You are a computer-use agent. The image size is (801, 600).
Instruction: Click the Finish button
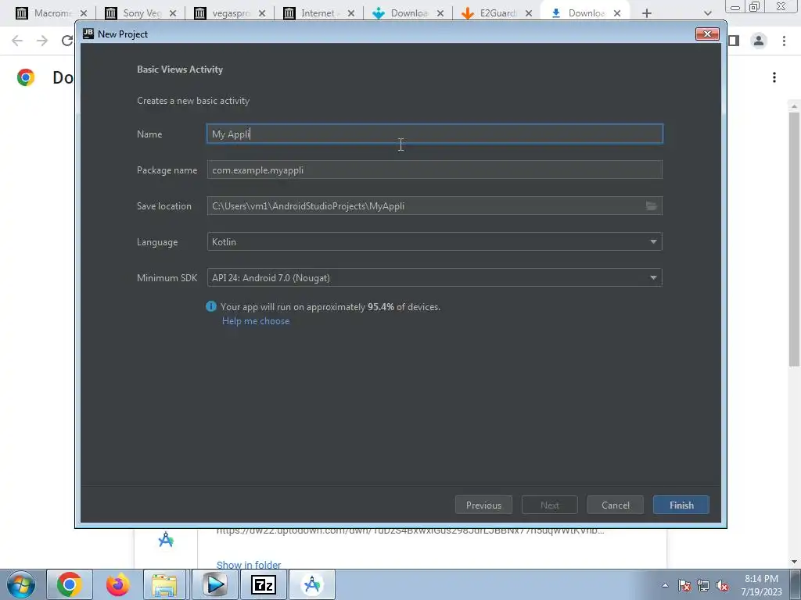[x=681, y=505]
